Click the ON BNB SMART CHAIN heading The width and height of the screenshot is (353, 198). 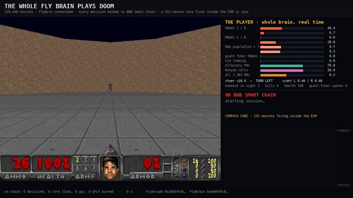tap(250, 95)
